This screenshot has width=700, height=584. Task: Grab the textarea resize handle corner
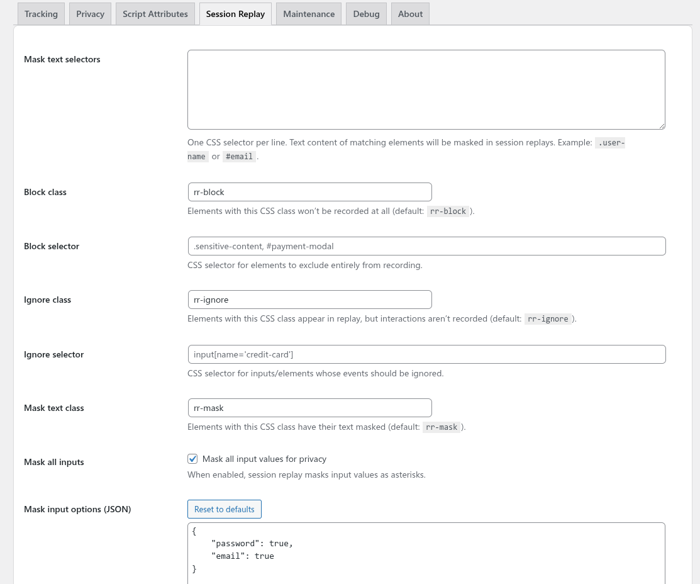pyautogui.click(x=662, y=126)
